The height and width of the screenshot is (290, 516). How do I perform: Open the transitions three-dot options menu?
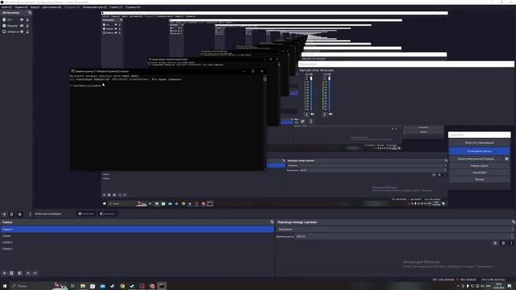[511, 243]
